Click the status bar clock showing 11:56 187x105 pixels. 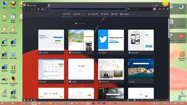tap(167, 100)
